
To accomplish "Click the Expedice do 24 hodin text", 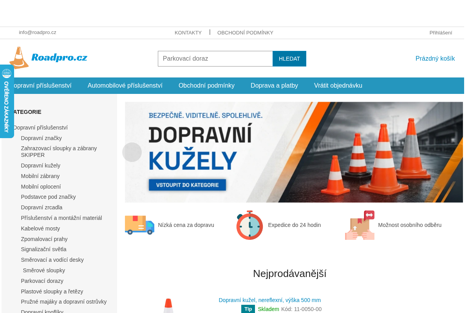I will [x=295, y=225].
